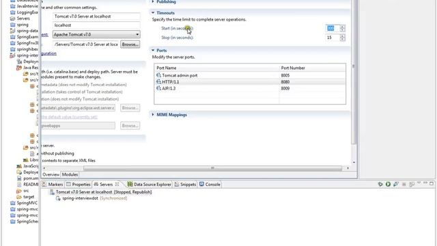Click the Start timeout input field
The height and width of the screenshot is (246, 437).
click(333, 29)
